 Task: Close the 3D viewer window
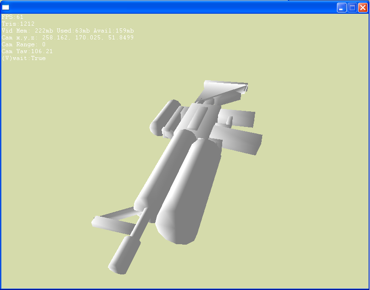pos(363,7)
